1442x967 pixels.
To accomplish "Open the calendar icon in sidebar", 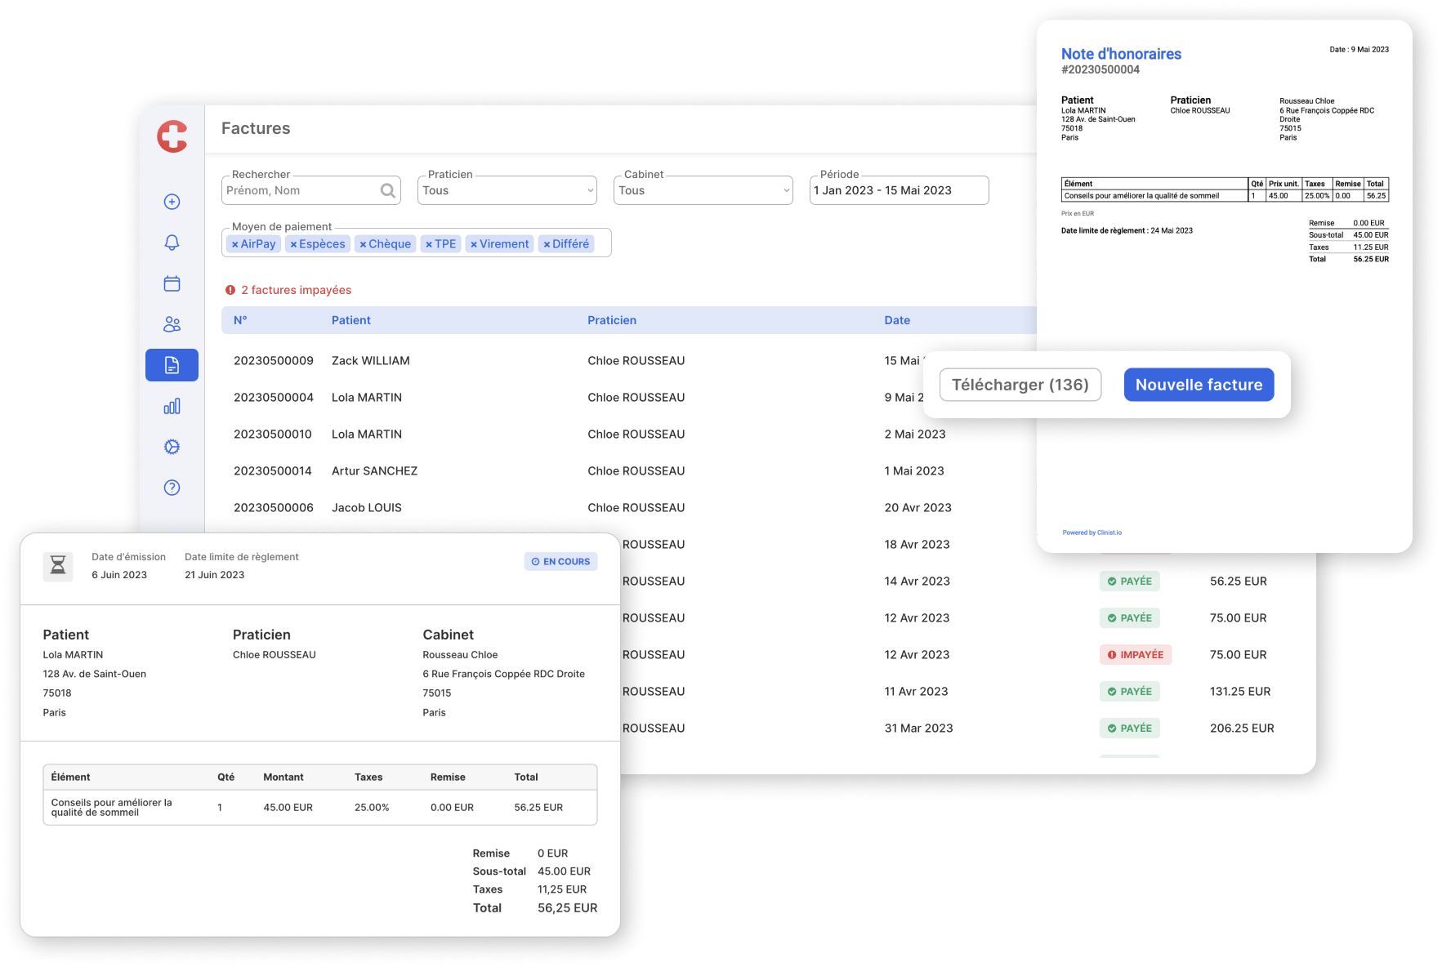I will [x=172, y=283].
